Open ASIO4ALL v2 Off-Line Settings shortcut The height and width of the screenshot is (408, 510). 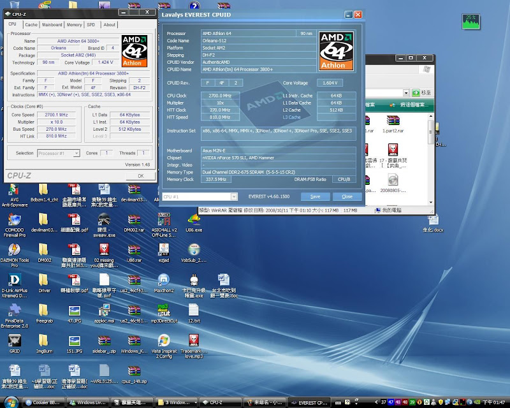point(164,225)
